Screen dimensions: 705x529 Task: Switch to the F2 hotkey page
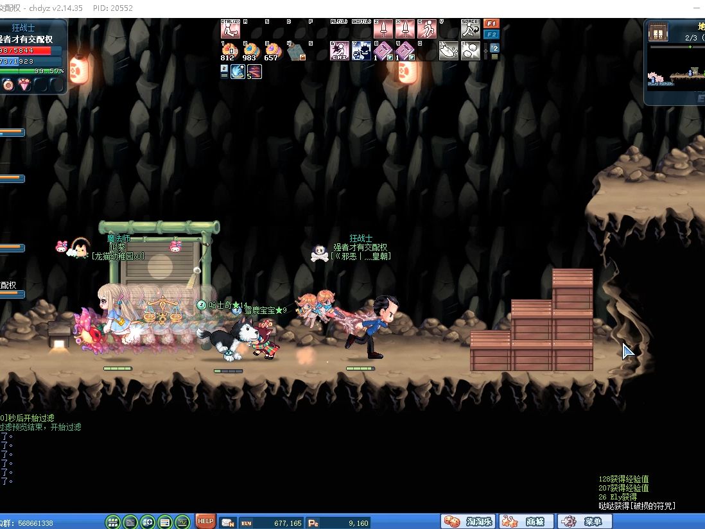491,35
